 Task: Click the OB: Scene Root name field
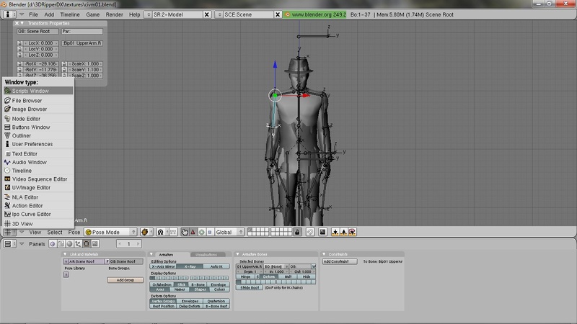(38, 32)
